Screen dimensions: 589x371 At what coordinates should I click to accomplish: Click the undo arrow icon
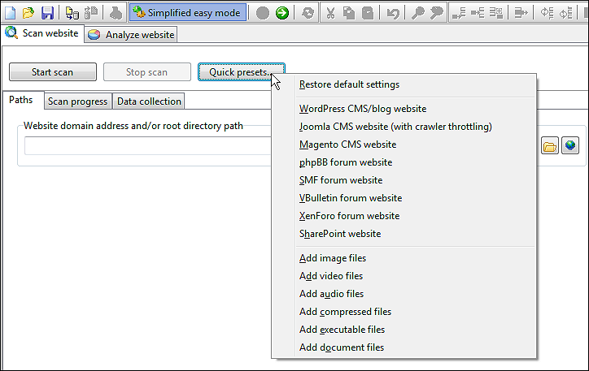(x=393, y=14)
